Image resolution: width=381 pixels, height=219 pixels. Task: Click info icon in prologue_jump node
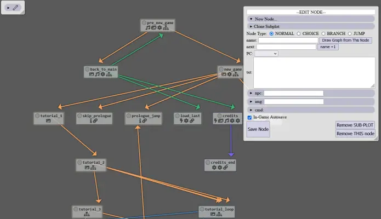140,120
